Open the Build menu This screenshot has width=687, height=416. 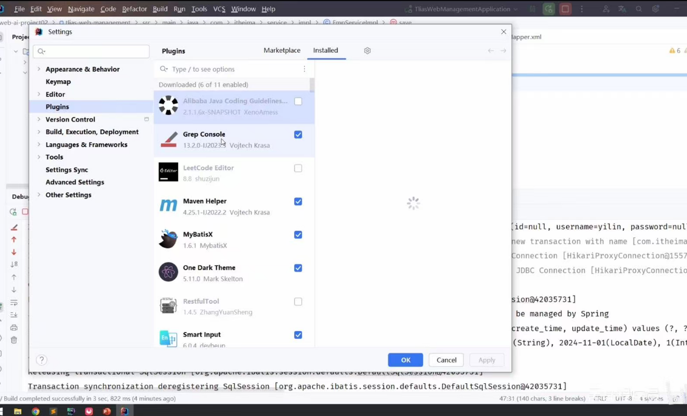160,9
